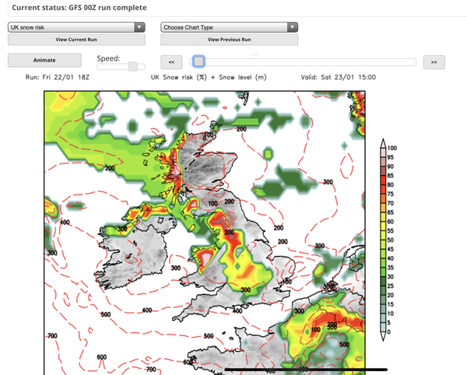The image size is (467, 375).
Task: Click the 700 contour label on the map
Action: pos(54,335)
